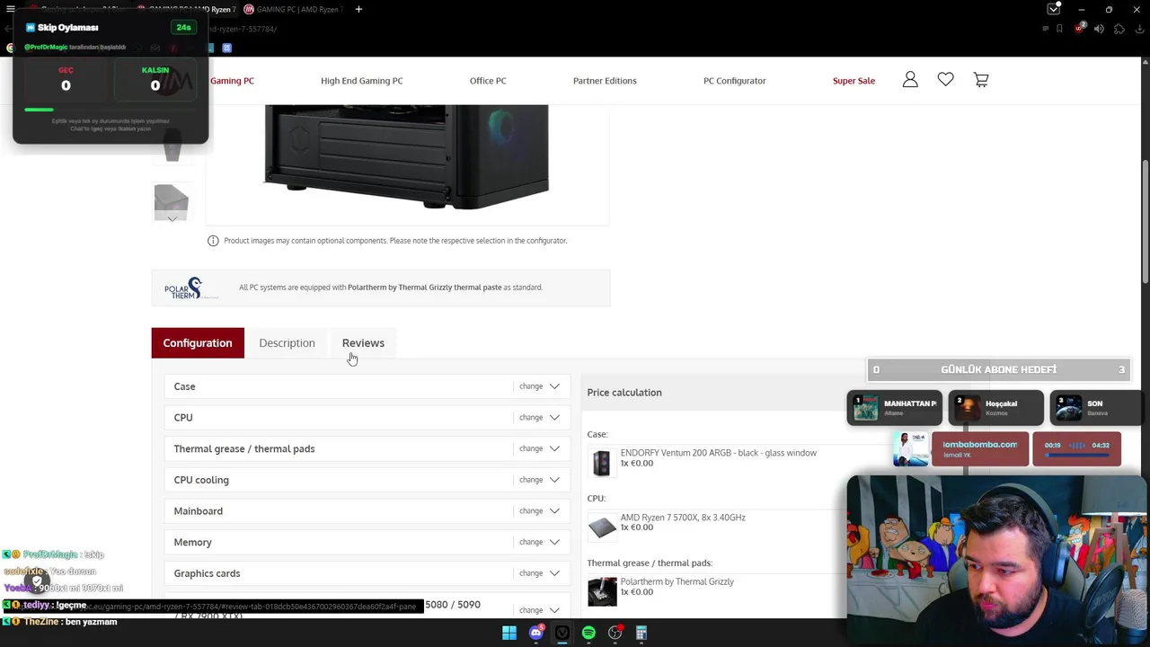Switch to the Reviews tab
The width and height of the screenshot is (1150, 647).
click(x=363, y=342)
